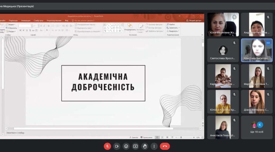Hang up with the red leave call button
The width and height of the screenshot is (275, 152).
click(x=165, y=146)
